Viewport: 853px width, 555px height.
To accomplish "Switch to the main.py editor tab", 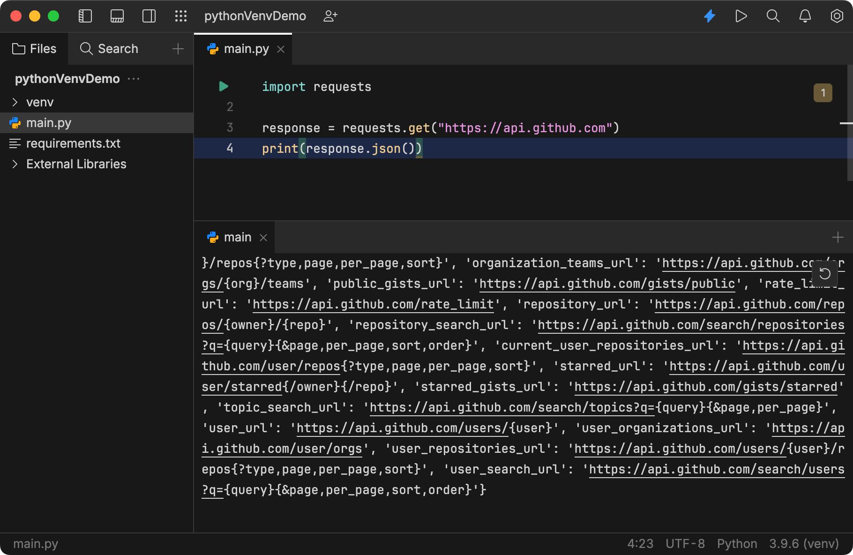I will click(244, 48).
